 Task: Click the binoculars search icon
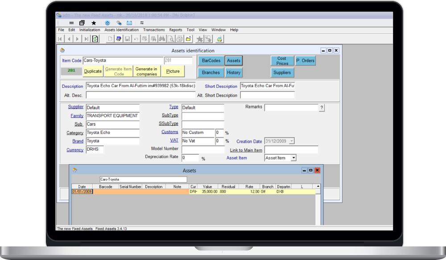tap(162, 39)
